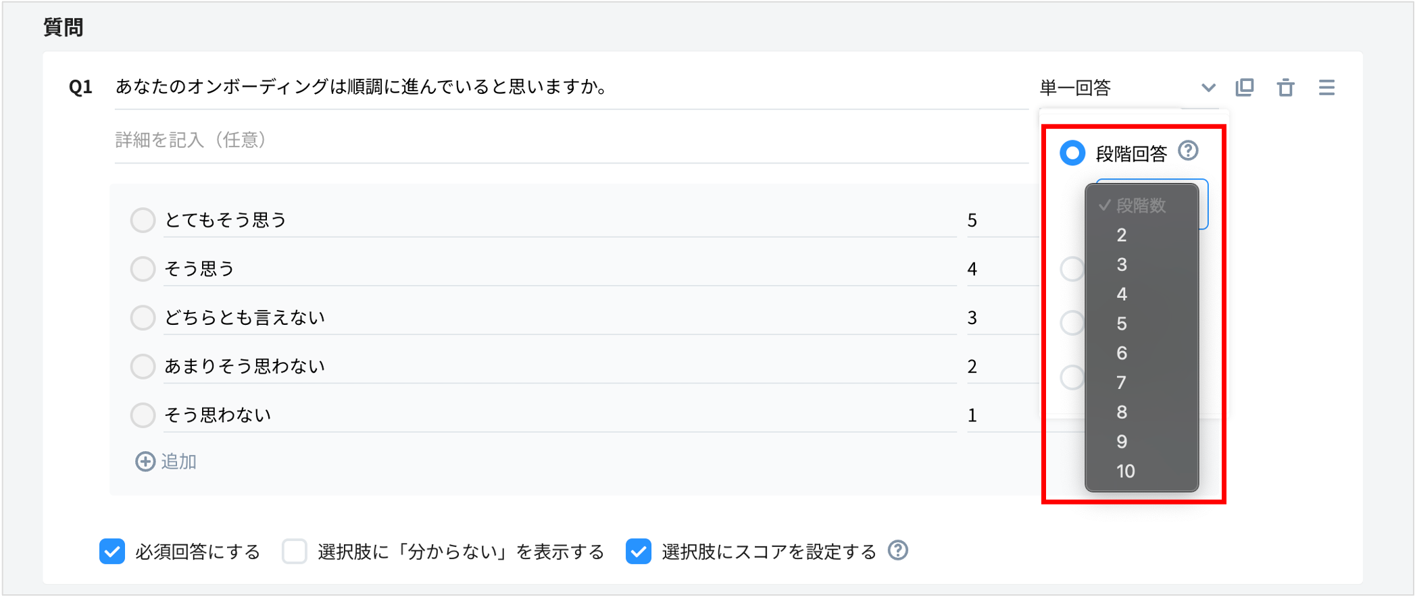Choose 10 in the 段階数 list
The height and width of the screenshot is (597, 1415).
1124,471
